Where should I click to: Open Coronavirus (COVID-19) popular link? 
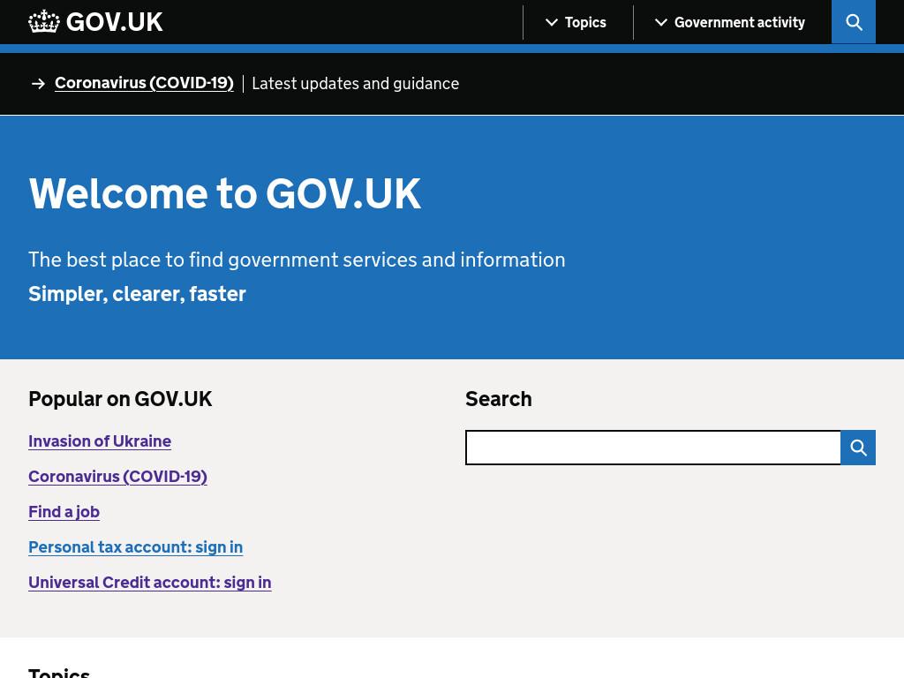(117, 476)
